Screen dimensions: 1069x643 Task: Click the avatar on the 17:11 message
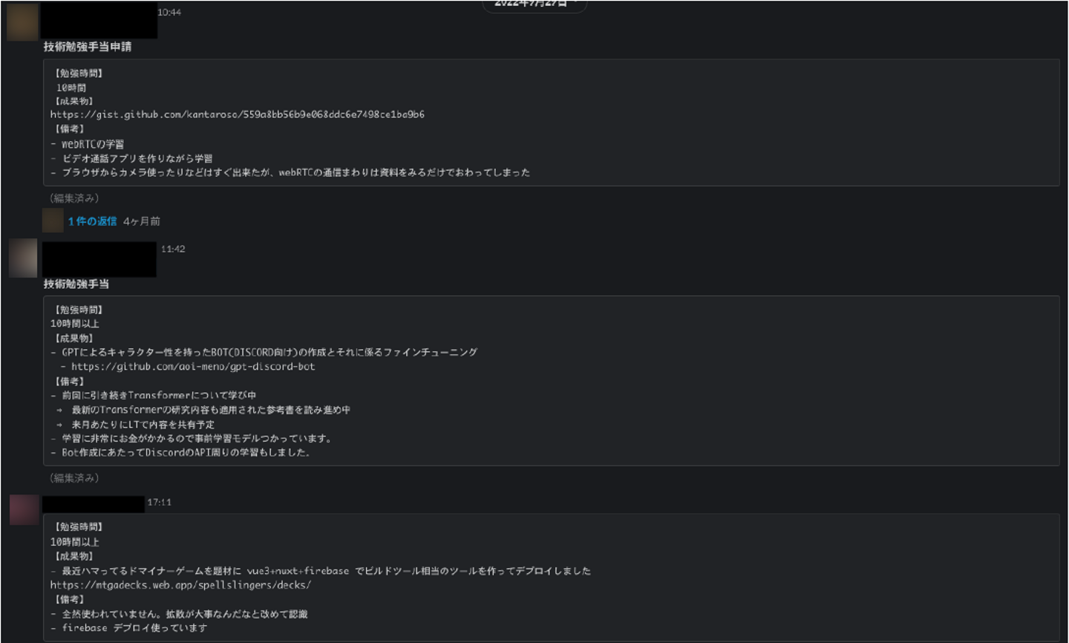(24, 509)
